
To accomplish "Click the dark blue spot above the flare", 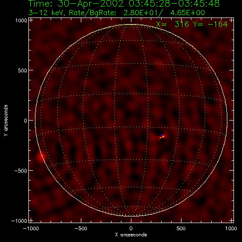I will [161, 135].
